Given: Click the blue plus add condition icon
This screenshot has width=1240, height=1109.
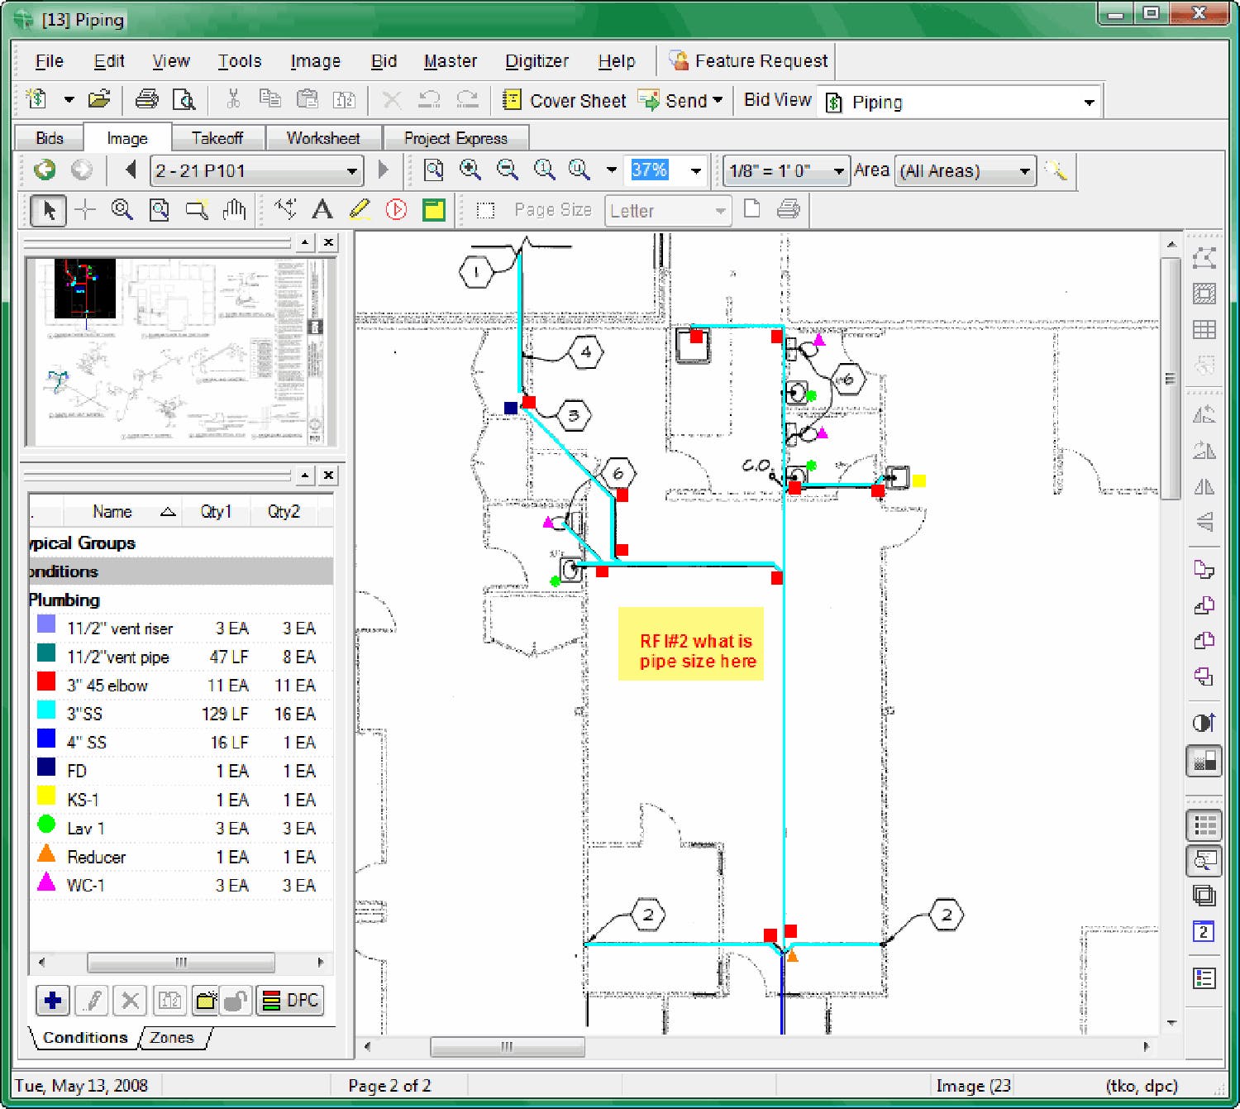Looking at the screenshot, I should tap(53, 1001).
